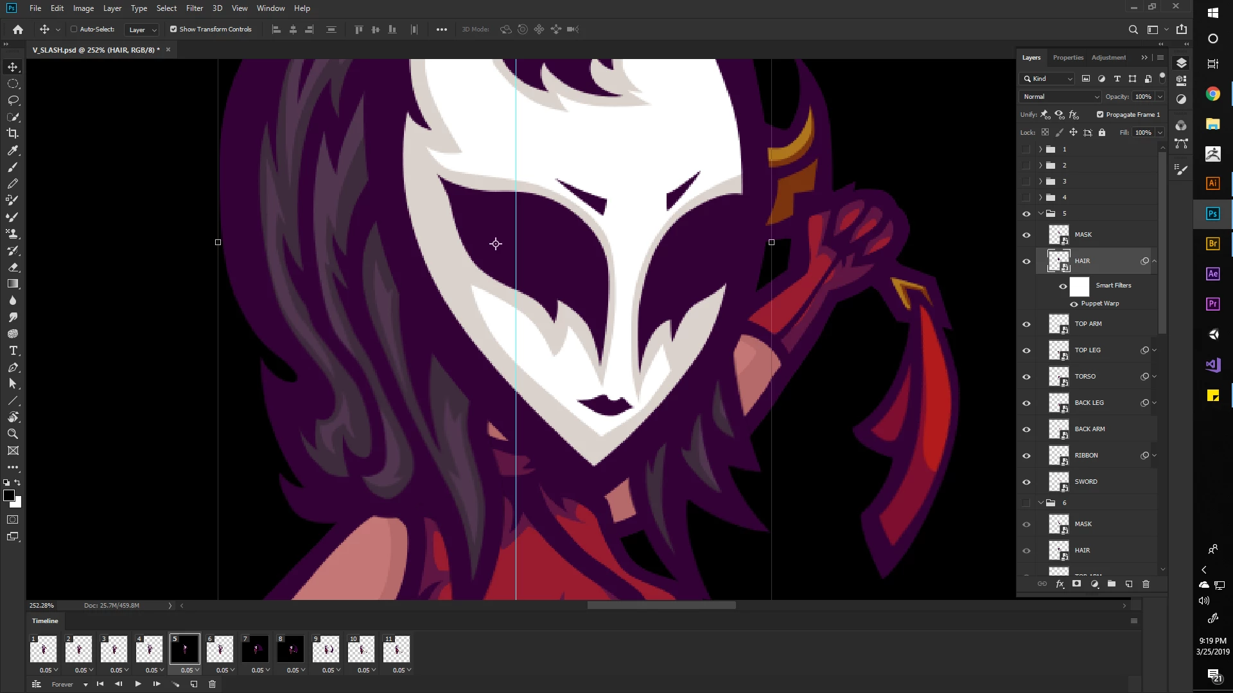Click the foreground color swatch

(x=9, y=495)
